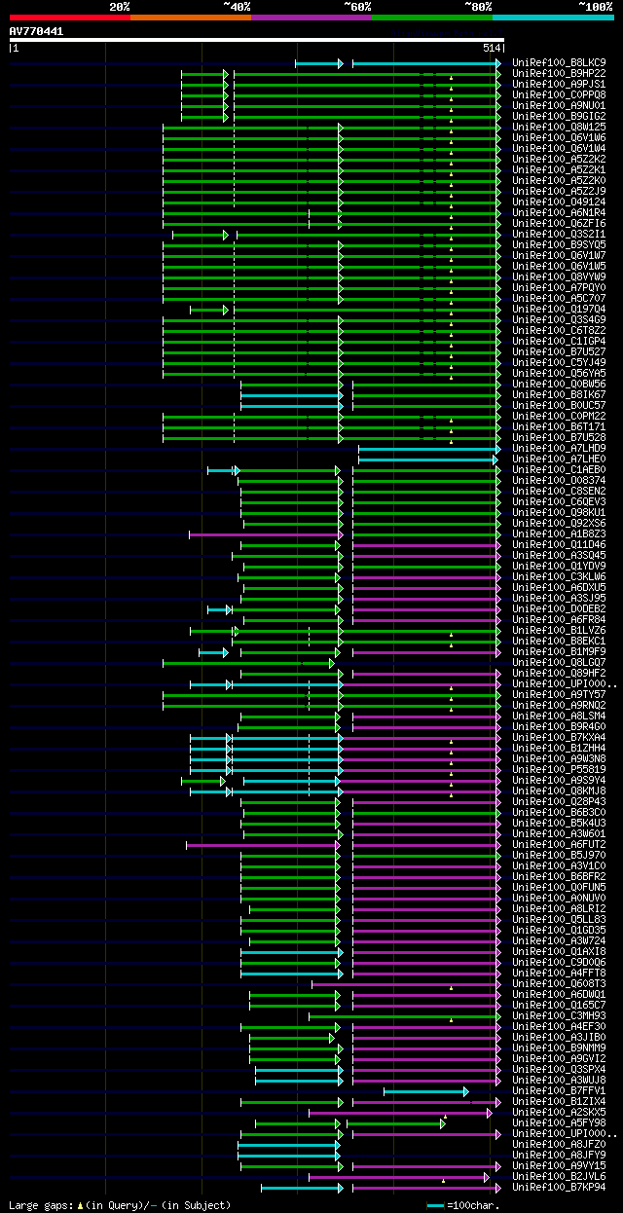Image resolution: width=623 pixels, height=1213 pixels.
Task: Open the UniRef100_B9HP22 hit
Action: [559, 73]
